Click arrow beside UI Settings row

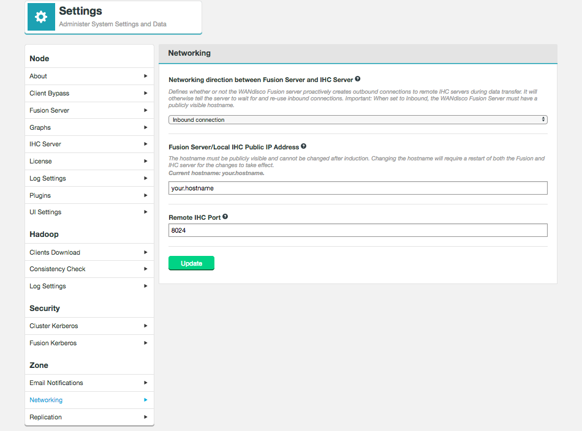click(x=146, y=212)
